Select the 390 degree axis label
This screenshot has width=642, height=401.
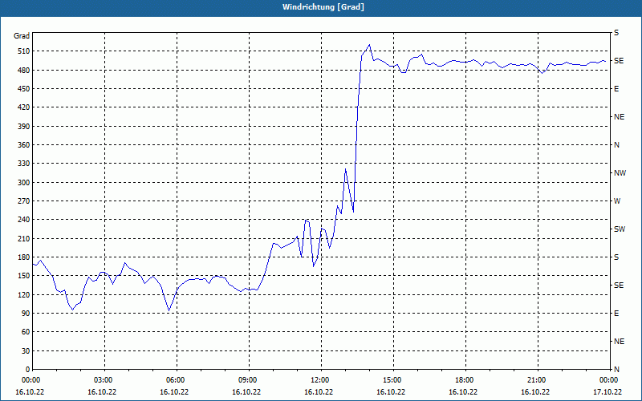point(24,127)
